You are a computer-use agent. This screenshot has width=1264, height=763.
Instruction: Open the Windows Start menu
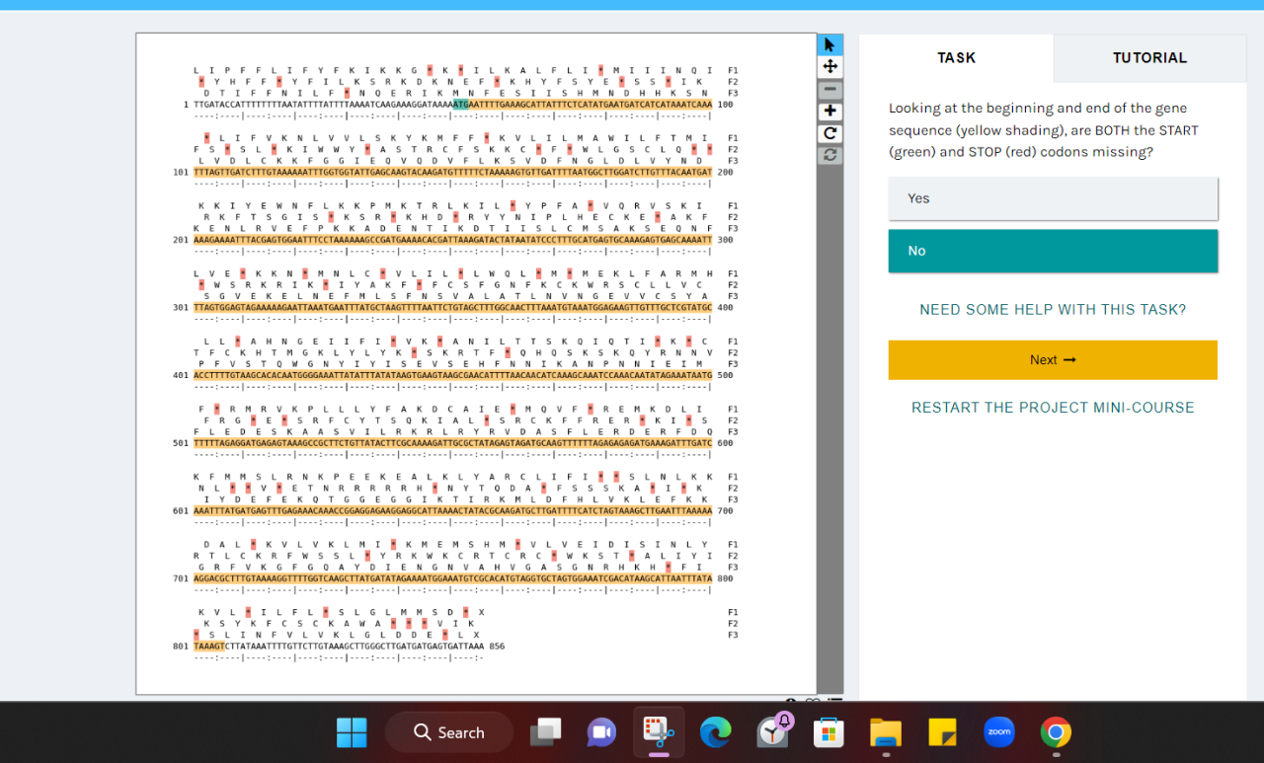click(x=352, y=732)
